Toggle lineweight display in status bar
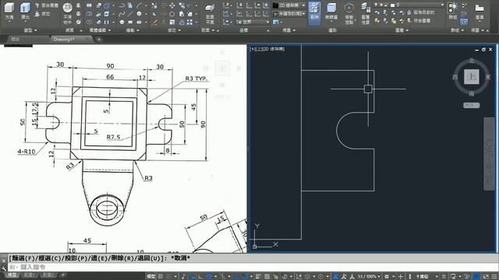Image resolution: width=499 pixels, height=280 pixels. 258,277
